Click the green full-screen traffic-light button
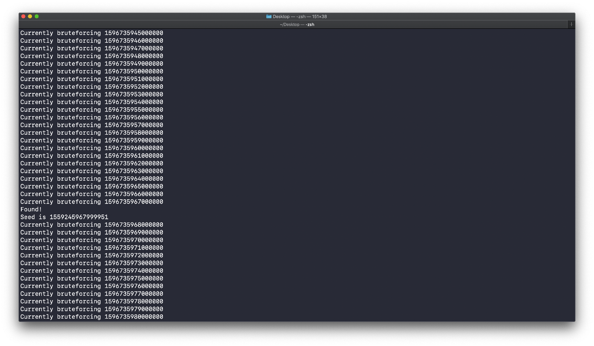594x346 pixels. pos(36,16)
